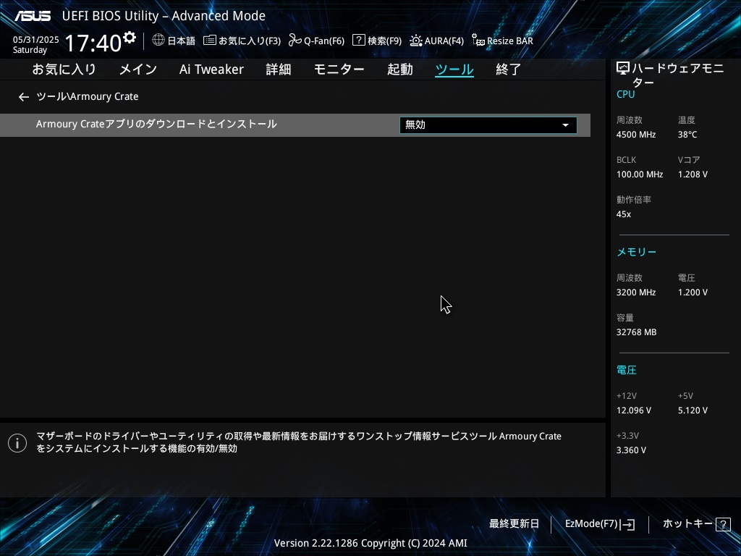The image size is (741, 556).
Task: Go to the モニター tab
Action: (339, 69)
